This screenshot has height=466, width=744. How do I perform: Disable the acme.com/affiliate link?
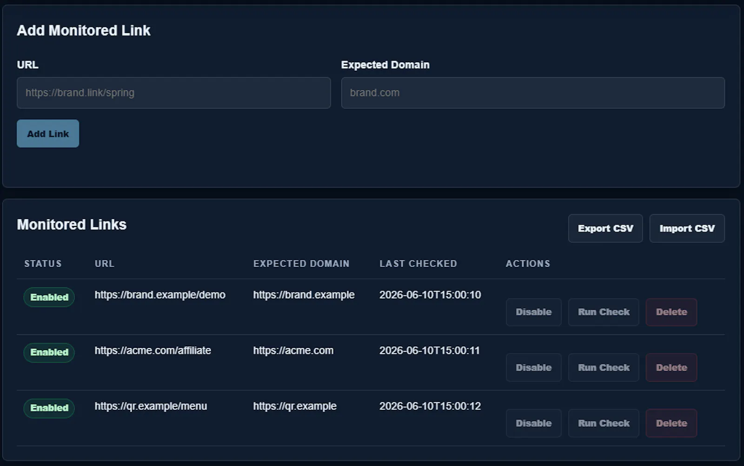pyautogui.click(x=533, y=367)
